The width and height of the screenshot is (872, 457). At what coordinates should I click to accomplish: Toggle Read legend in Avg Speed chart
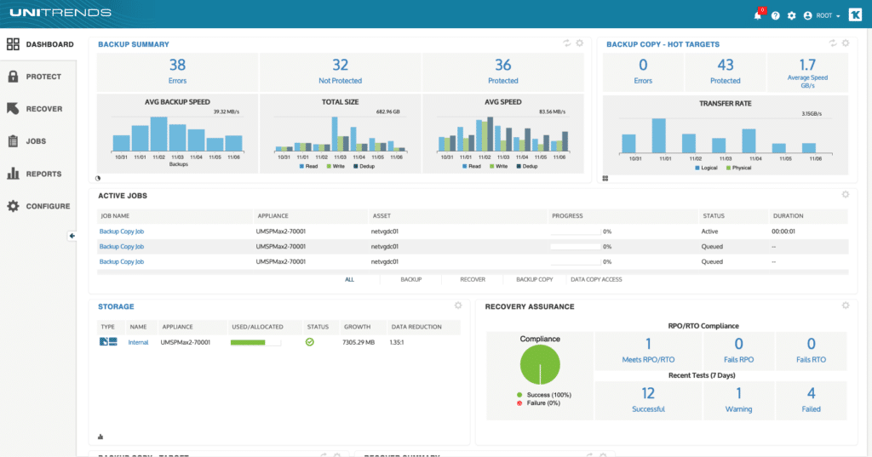pyautogui.click(x=472, y=166)
